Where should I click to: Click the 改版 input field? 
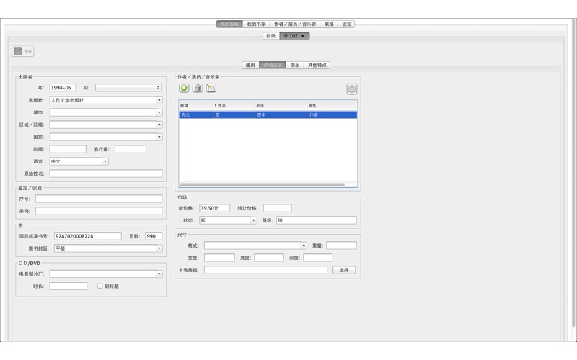click(68, 149)
